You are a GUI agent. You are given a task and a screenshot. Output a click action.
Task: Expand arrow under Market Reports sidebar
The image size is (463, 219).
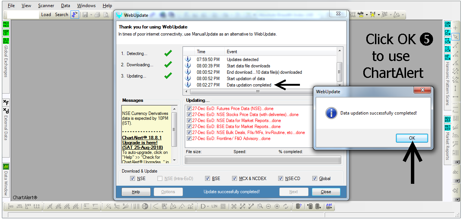pos(457,162)
